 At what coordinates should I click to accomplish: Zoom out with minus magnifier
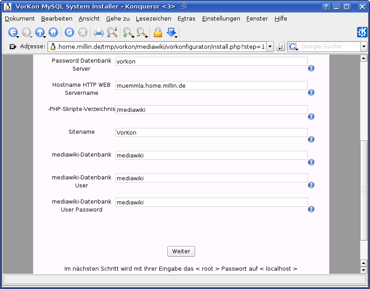click(x=142, y=33)
